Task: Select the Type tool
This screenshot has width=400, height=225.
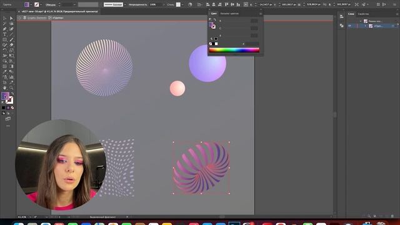Action: (x=4, y=34)
